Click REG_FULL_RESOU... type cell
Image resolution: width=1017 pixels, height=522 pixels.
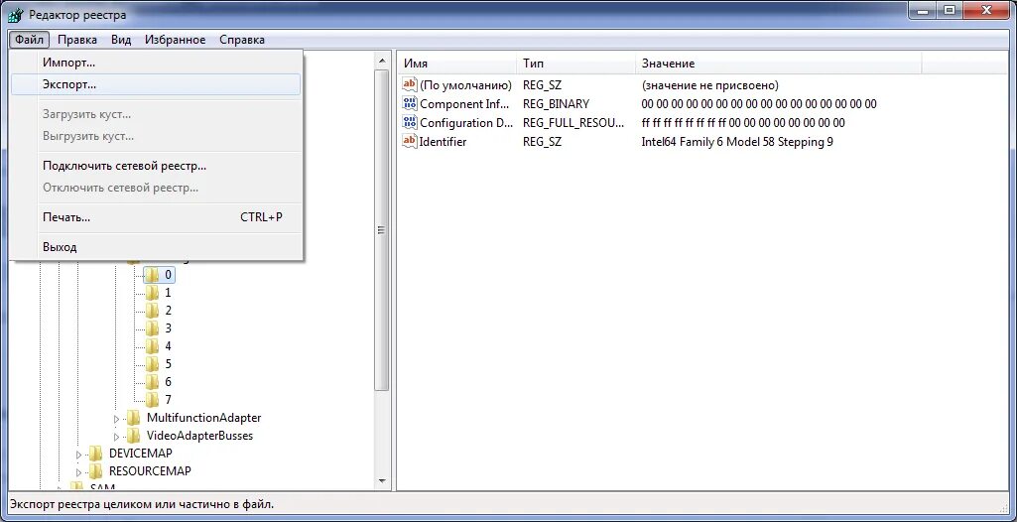coord(573,122)
